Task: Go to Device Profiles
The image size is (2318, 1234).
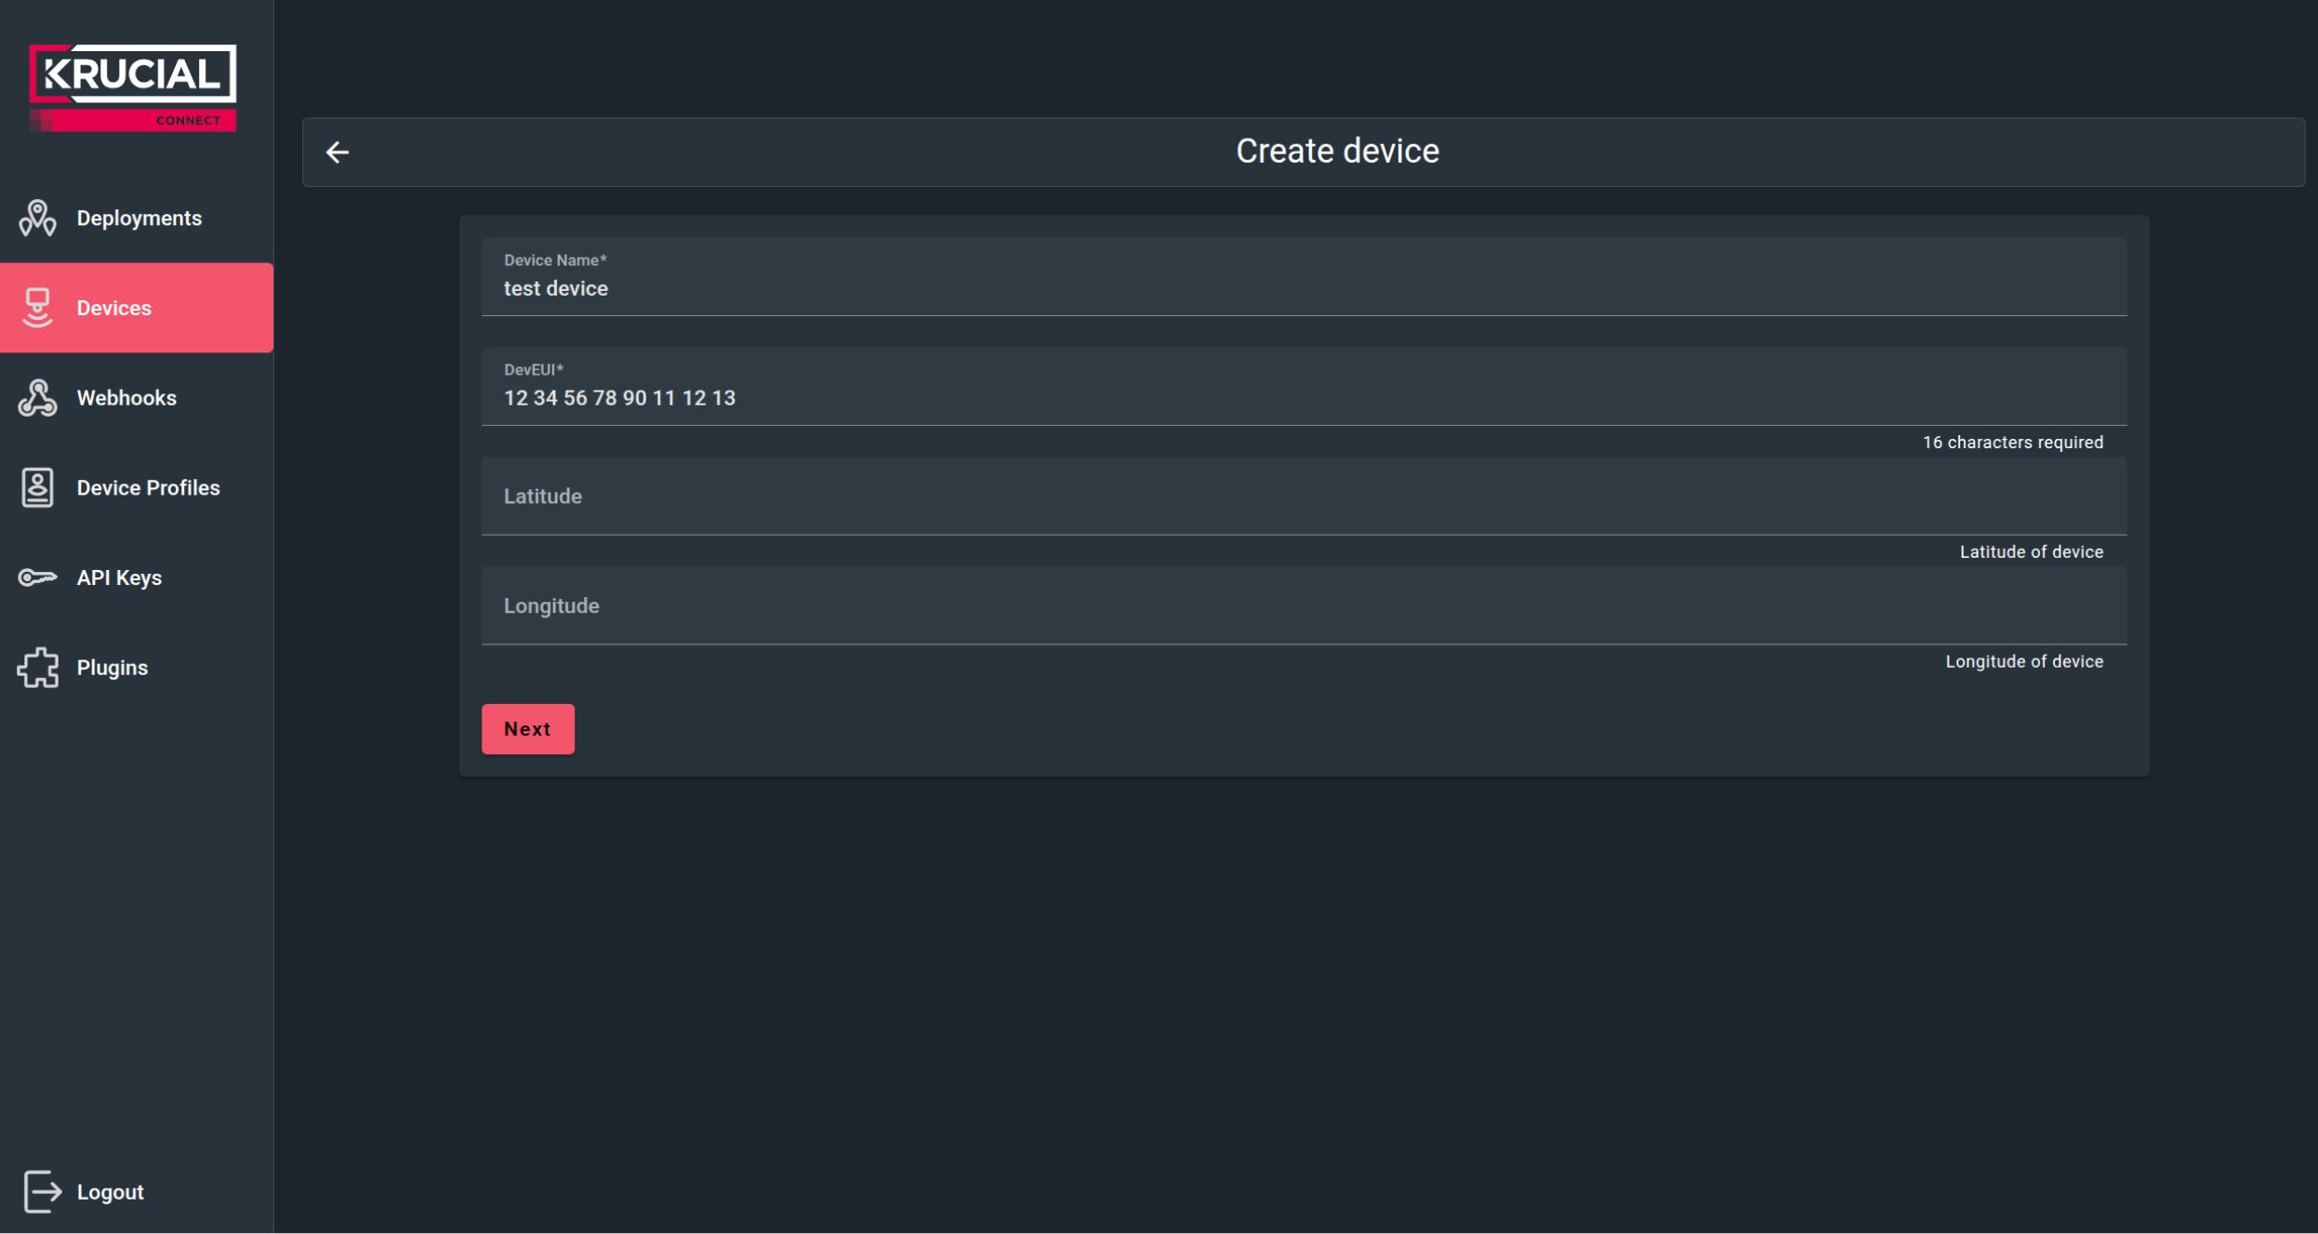Action: (x=148, y=486)
